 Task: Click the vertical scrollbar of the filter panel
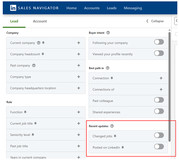point(170,87)
